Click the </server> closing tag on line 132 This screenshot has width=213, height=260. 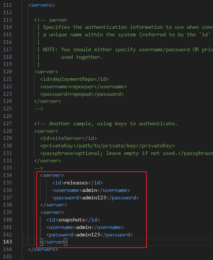[47, 161]
